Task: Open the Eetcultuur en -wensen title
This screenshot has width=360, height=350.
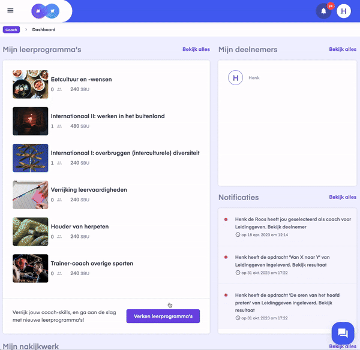Action: click(x=81, y=79)
